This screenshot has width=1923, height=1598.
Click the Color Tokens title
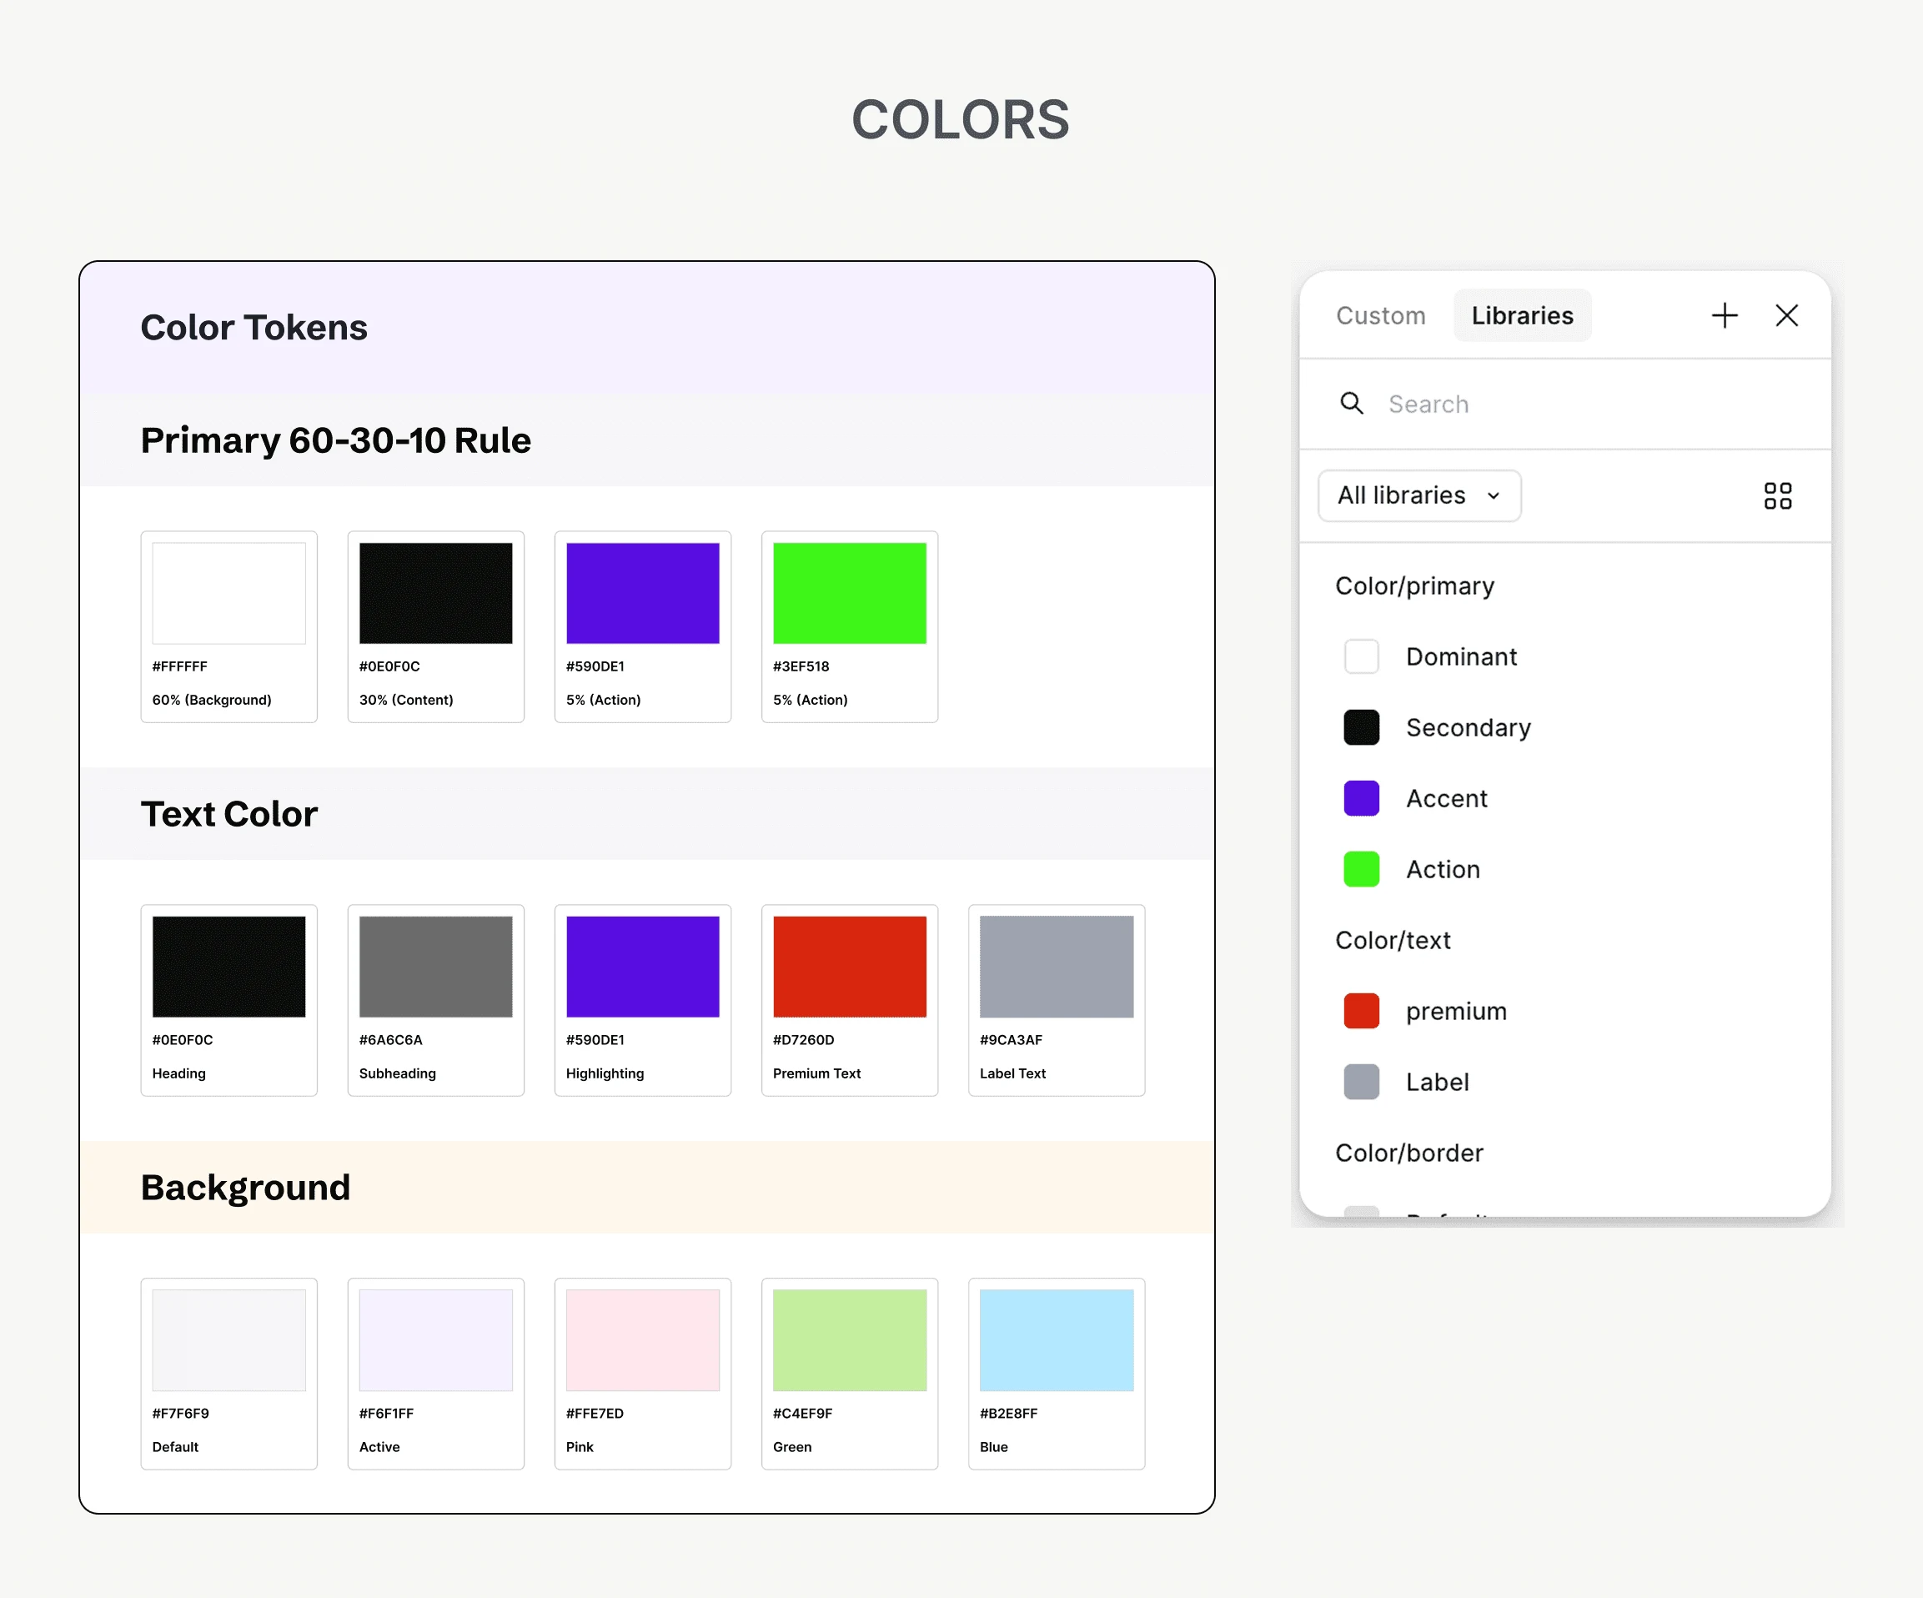254,328
